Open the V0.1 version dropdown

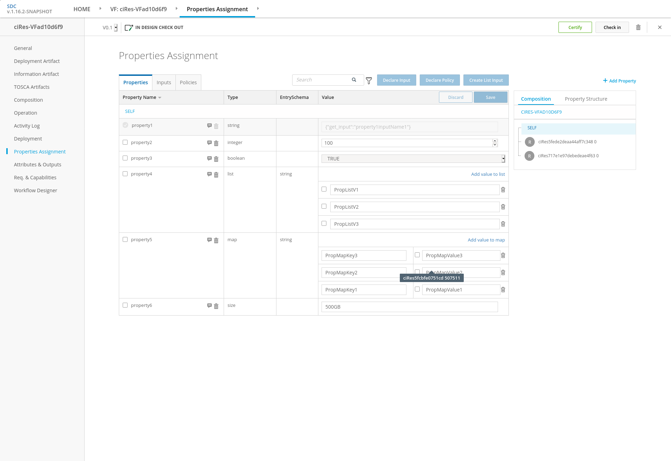point(116,28)
